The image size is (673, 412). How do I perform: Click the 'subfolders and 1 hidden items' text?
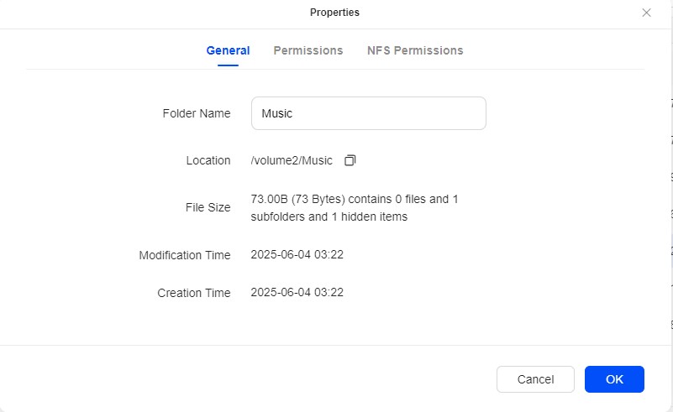[x=329, y=216]
